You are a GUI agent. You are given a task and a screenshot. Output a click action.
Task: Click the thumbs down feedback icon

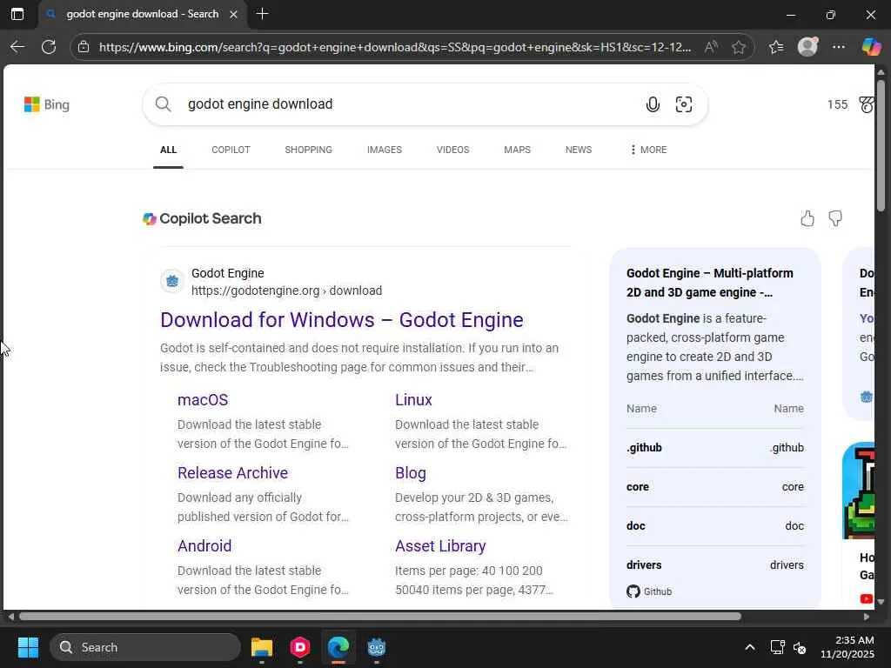pos(835,218)
